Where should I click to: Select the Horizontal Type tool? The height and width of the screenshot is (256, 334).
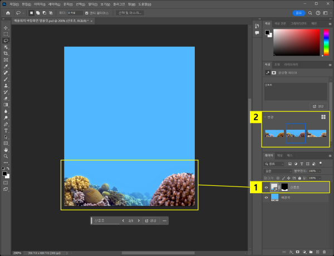pos(6,130)
